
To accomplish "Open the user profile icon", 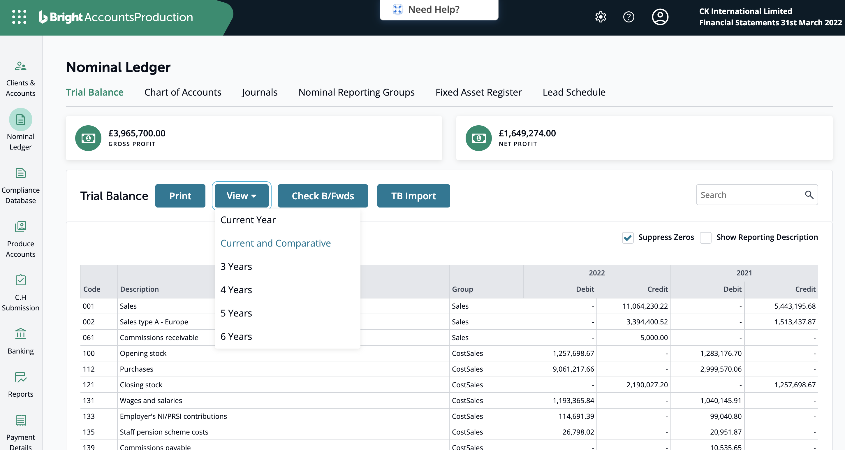I will click(660, 17).
